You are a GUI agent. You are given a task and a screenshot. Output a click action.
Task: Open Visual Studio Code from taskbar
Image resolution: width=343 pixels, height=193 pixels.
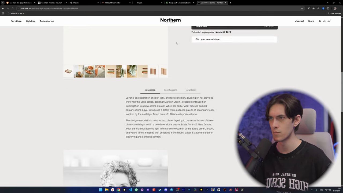click(130, 190)
